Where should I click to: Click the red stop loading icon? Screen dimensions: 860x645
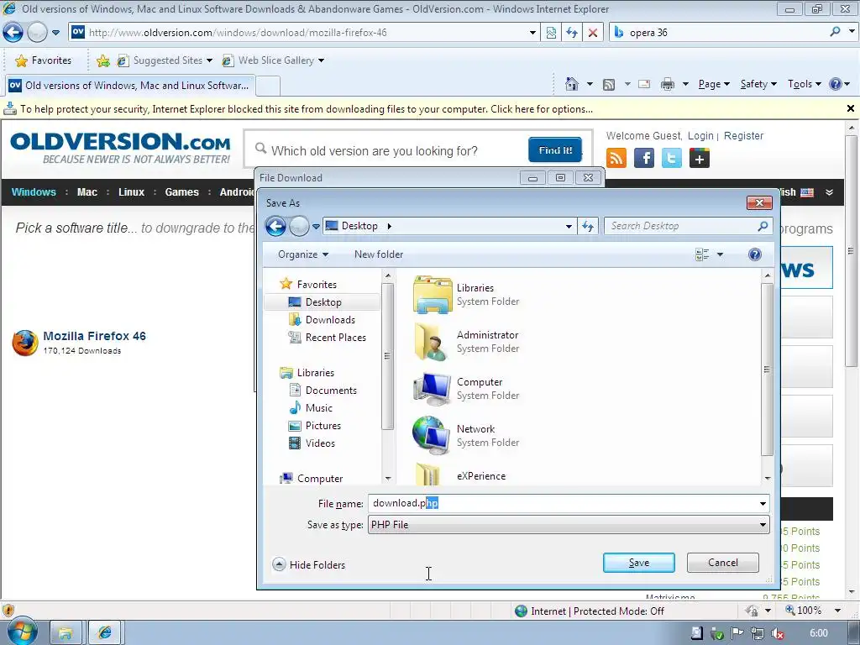pyautogui.click(x=593, y=33)
